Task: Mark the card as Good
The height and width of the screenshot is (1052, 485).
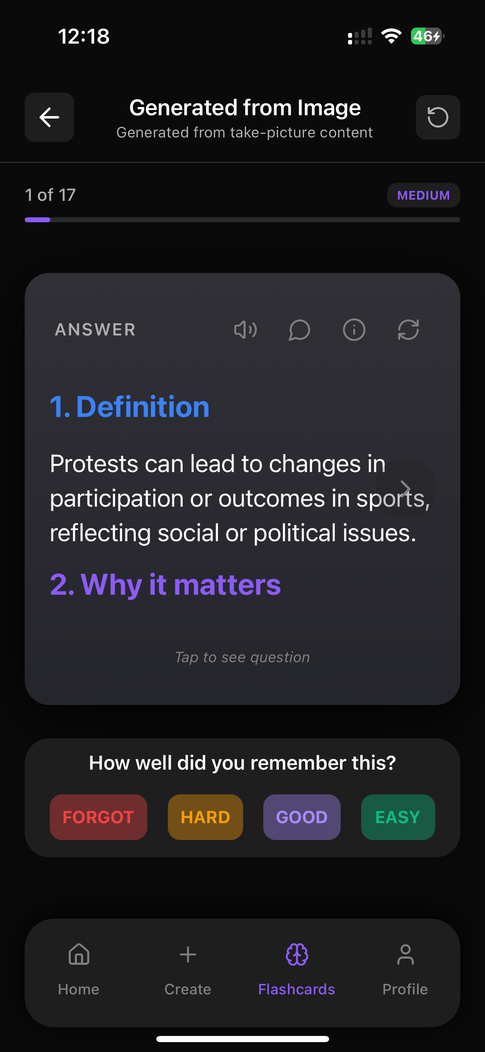Action: click(302, 817)
